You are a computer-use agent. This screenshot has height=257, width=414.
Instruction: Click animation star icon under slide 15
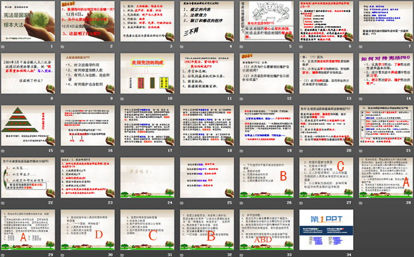pos(3,151)
